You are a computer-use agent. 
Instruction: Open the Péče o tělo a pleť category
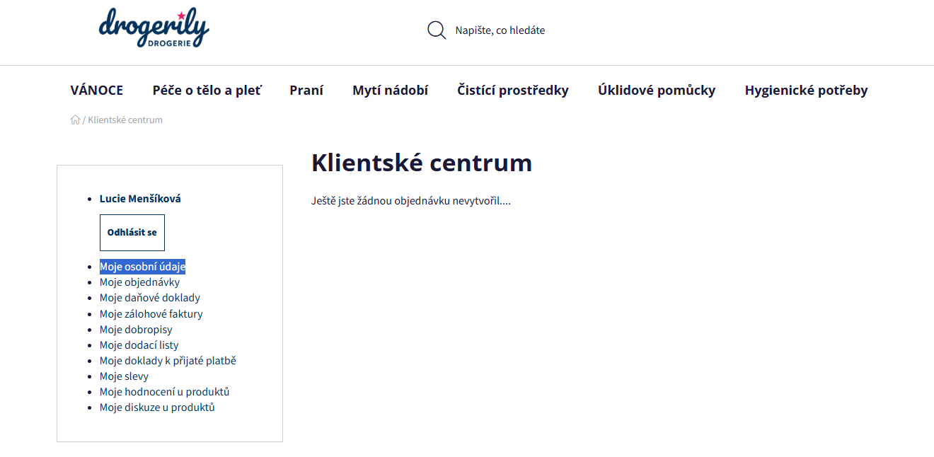coord(207,91)
